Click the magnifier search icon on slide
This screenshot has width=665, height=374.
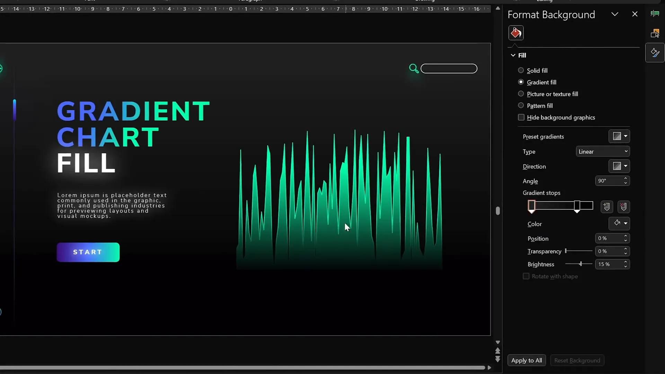(x=414, y=68)
